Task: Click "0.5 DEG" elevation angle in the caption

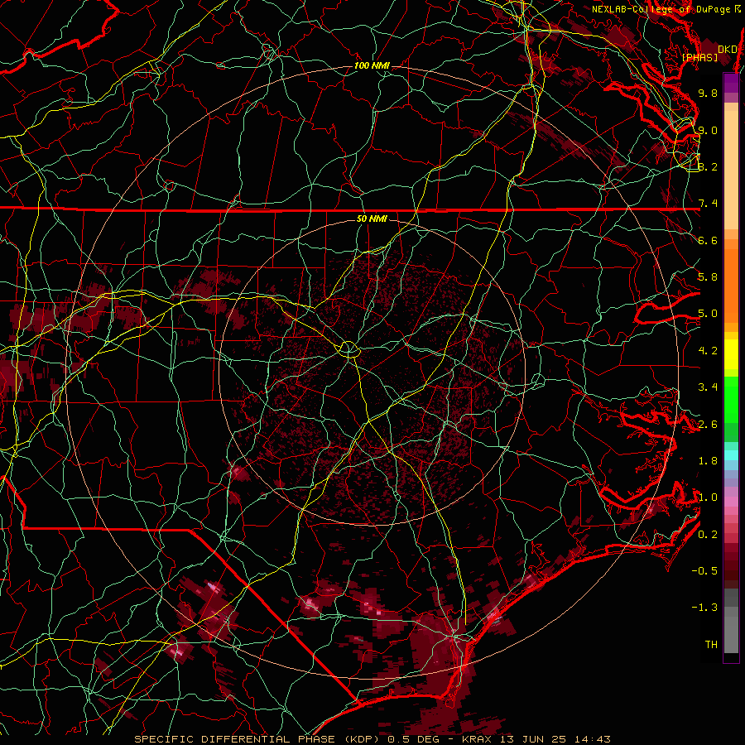Action: tap(415, 739)
